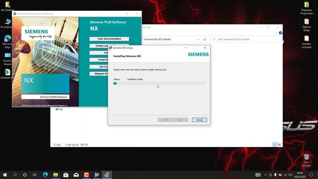
Task: Open the address bar history dropdown
Action: click(x=198, y=39)
